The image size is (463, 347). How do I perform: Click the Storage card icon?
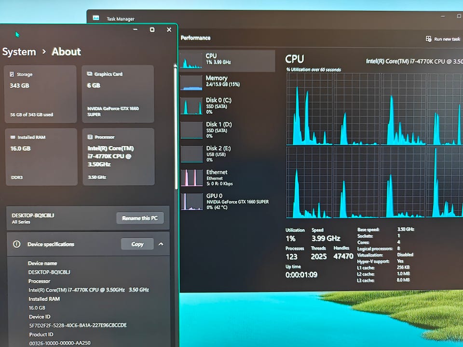click(x=12, y=74)
